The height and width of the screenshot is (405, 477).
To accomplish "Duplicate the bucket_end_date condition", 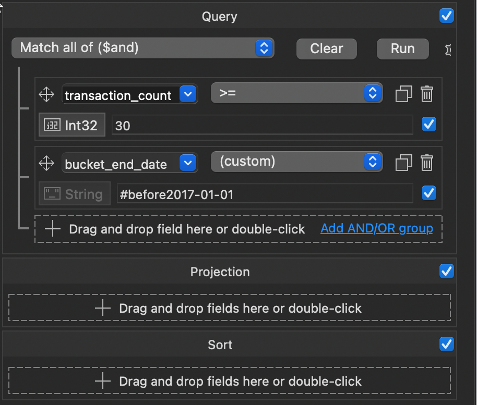I will click(x=403, y=163).
